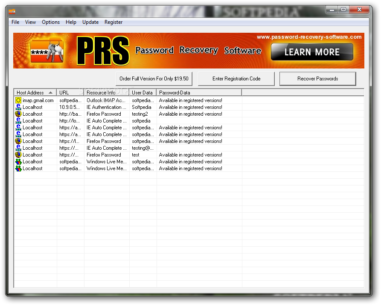The image size is (381, 305).
Task: Click the testing@... user data cell
Action: click(143, 148)
